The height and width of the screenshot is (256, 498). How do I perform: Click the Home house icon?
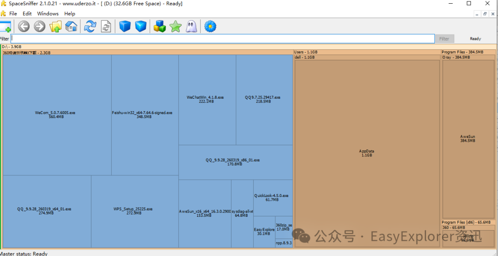pyautogui.click(x=71, y=26)
